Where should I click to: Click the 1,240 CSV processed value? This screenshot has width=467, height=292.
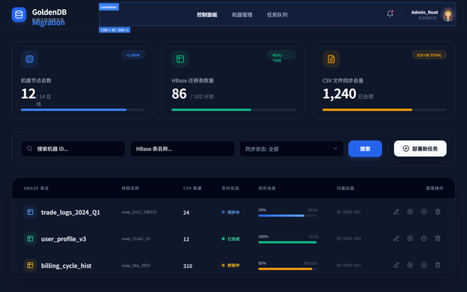coord(339,93)
